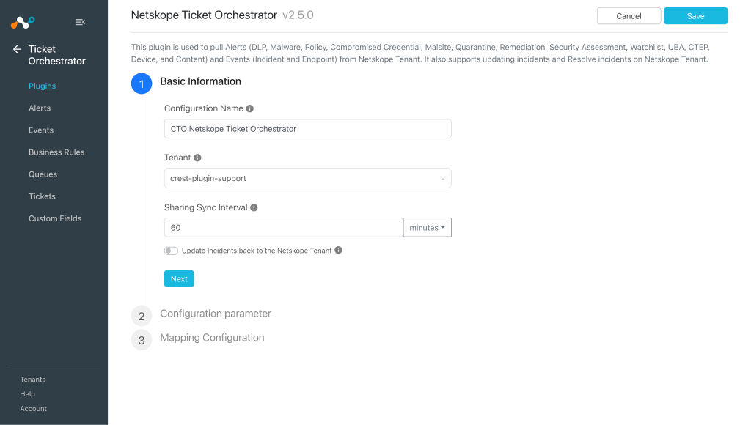Collapse the sidebar using the menu fold icon

coord(81,22)
